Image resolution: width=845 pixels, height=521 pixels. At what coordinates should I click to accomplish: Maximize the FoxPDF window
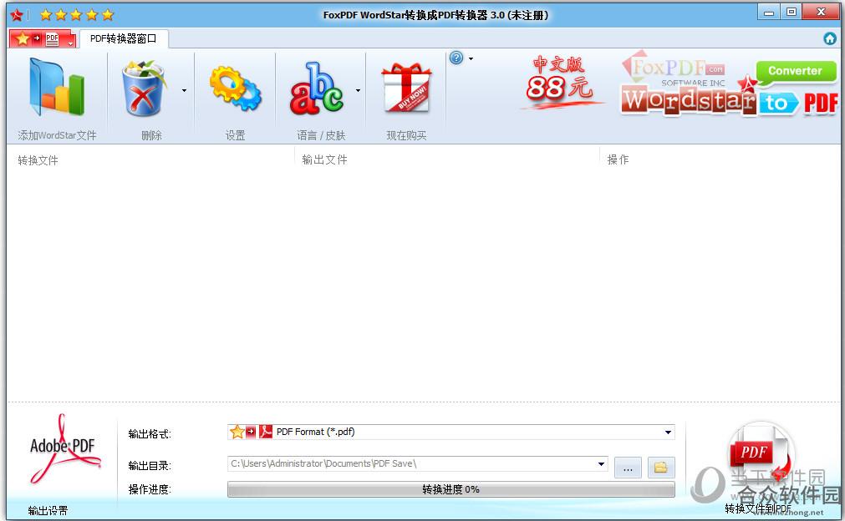coord(792,12)
